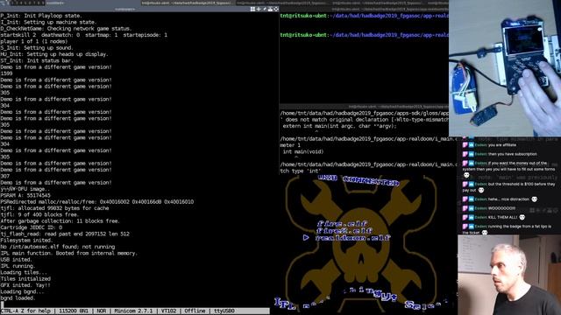This screenshot has height=315, width=561.
Task: Click the pink badge beside 'you are affiliate'
Action: pos(465,145)
